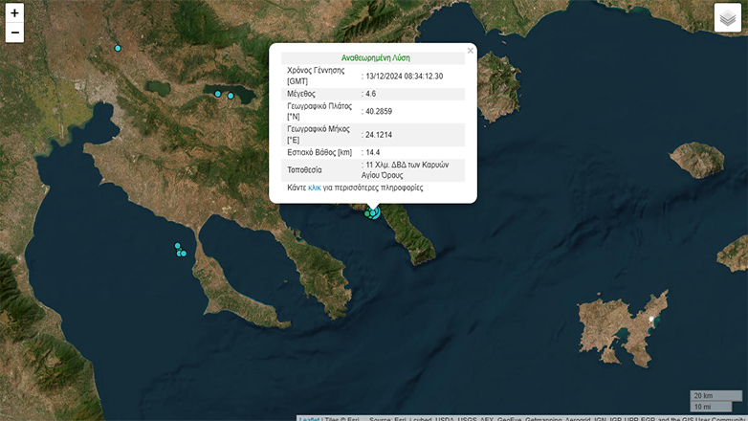Viewport: 748px width, 421px height.
Task: Select the large earthquake marker below the popup
Action: [x=374, y=211]
